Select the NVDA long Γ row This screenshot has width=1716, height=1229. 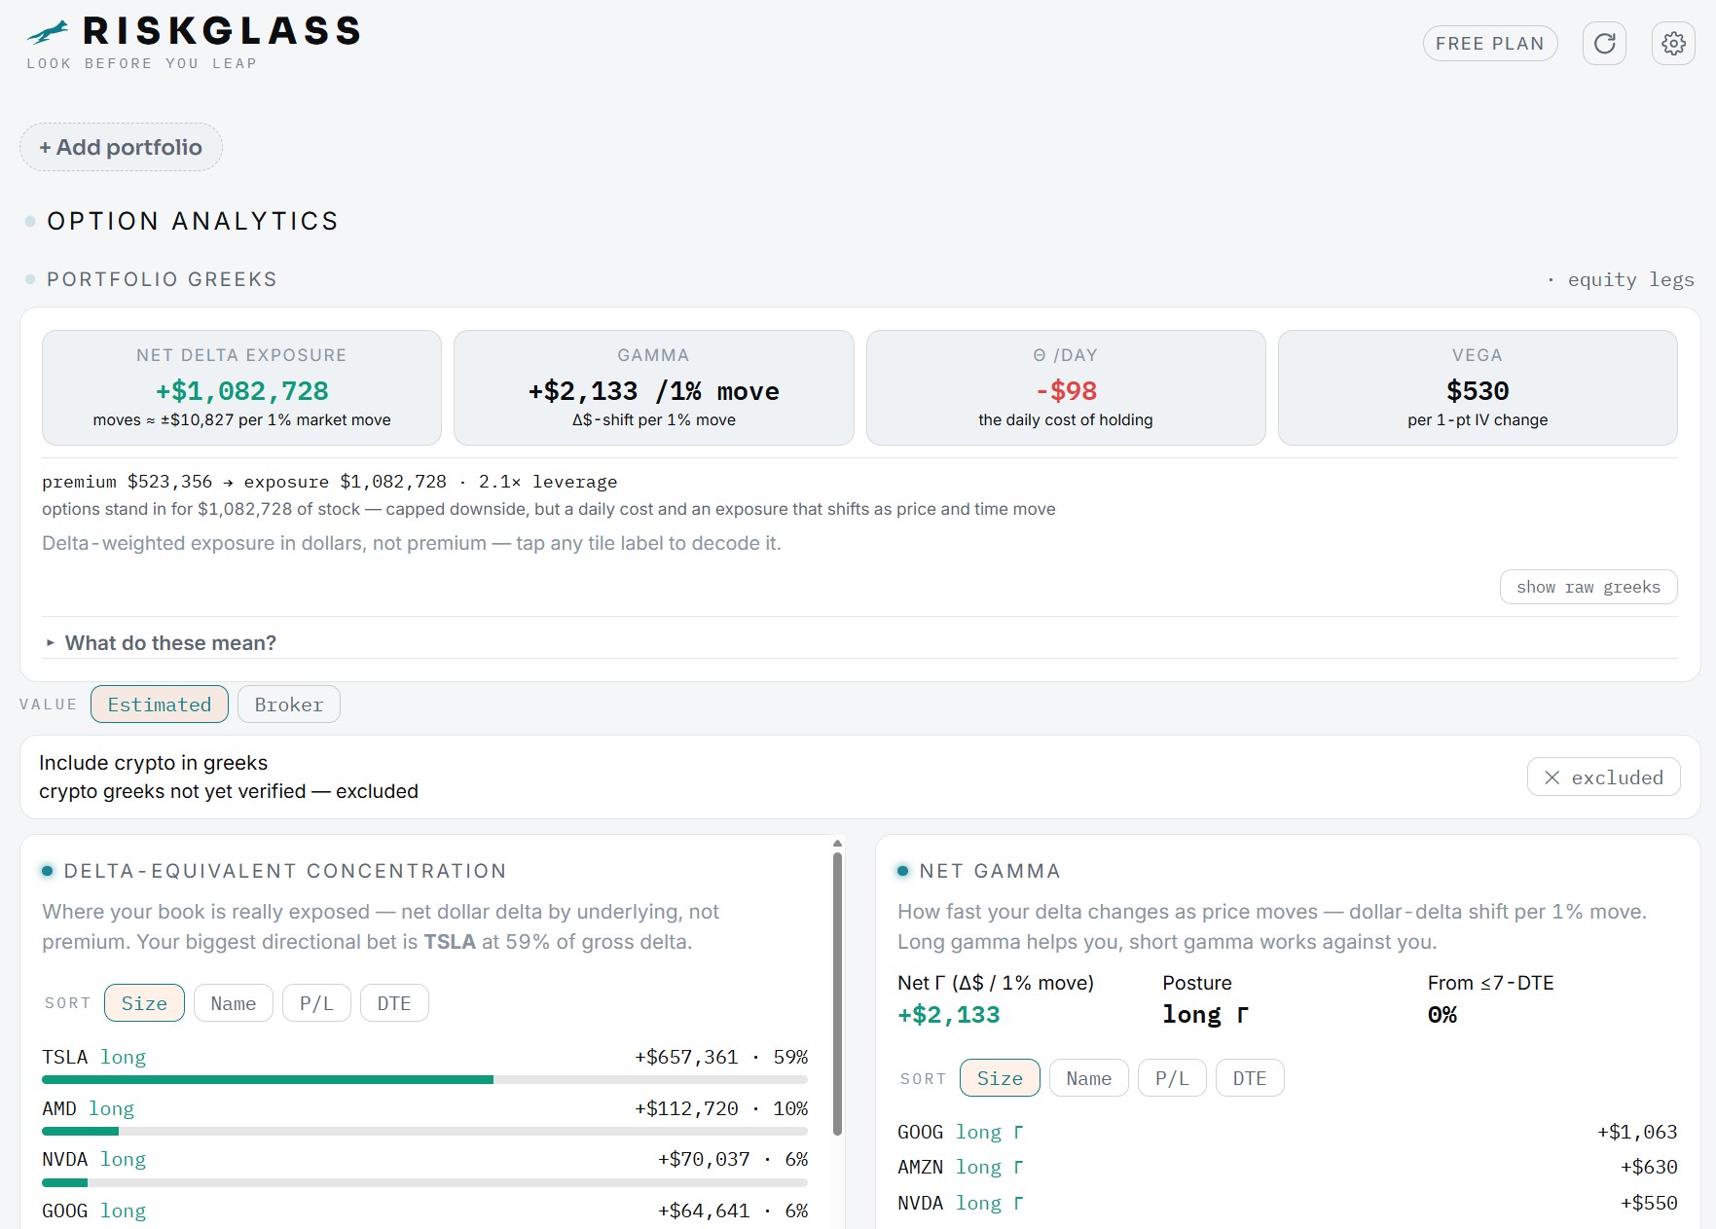(x=1287, y=1203)
